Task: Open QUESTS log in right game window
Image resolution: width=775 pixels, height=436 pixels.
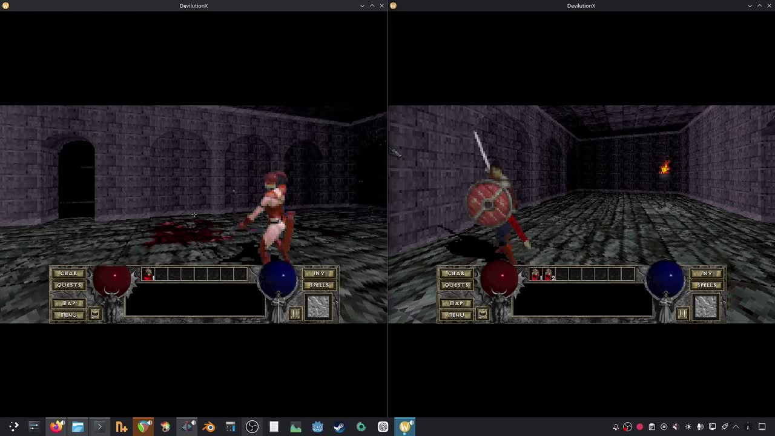Action: [456, 285]
